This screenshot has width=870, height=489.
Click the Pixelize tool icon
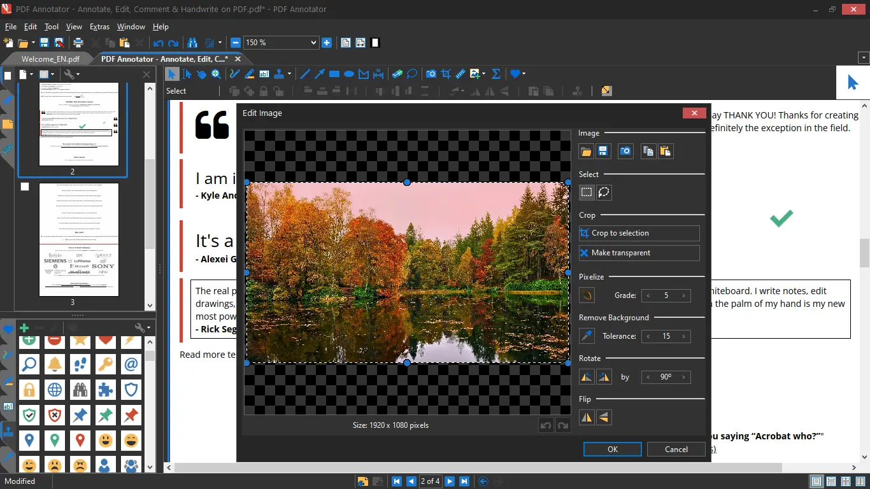coord(587,295)
